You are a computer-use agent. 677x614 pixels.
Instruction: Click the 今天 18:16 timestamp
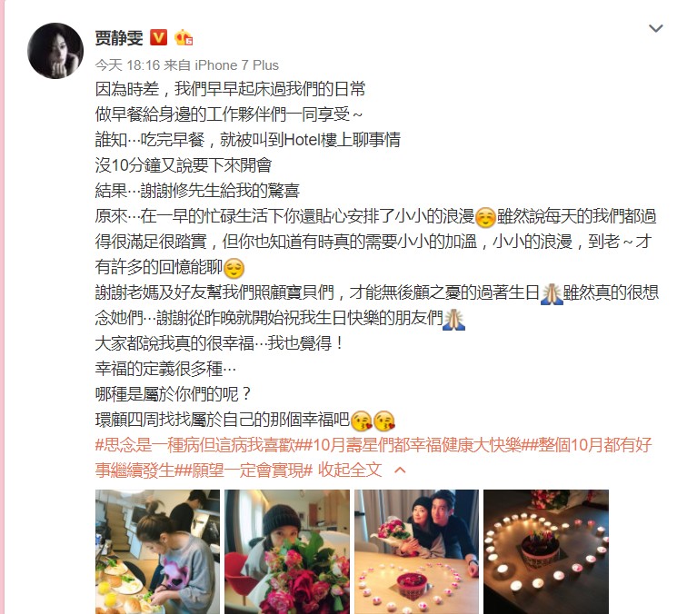(127, 65)
